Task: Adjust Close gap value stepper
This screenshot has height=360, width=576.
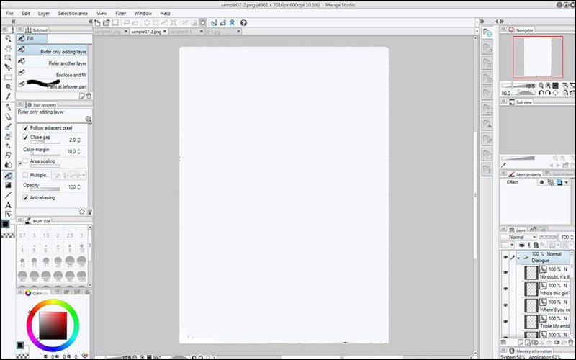Action: coord(78,140)
